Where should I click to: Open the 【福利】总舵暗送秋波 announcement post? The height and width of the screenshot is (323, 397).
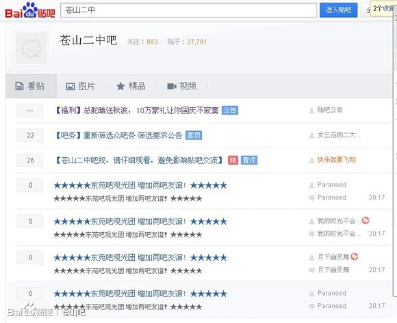pyautogui.click(x=137, y=111)
